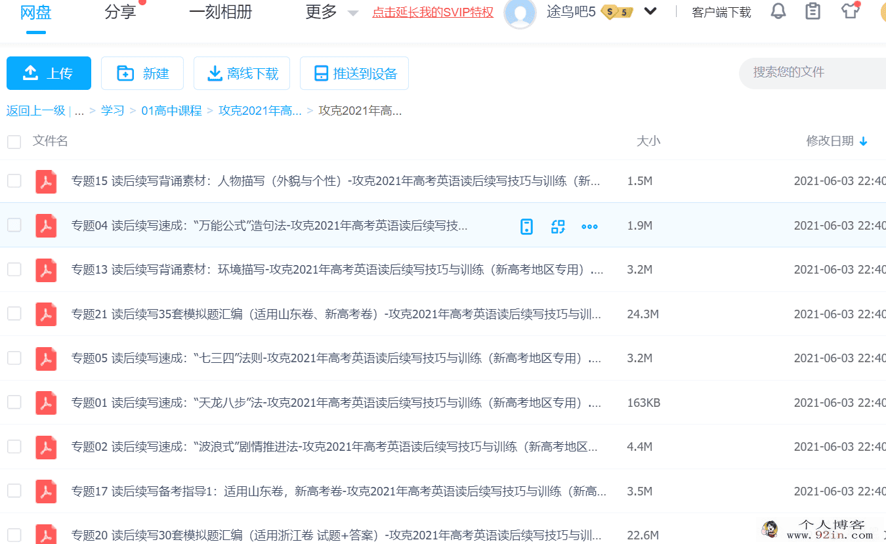Click the 离线下载 button
886x544 pixels.
(x=242, y=73)
